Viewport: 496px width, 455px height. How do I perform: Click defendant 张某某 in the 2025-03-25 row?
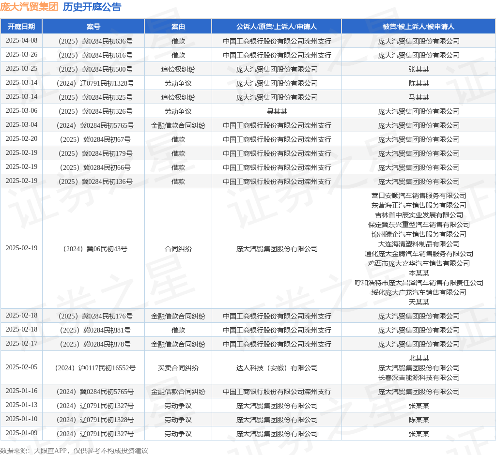click(x=419, y=69)
